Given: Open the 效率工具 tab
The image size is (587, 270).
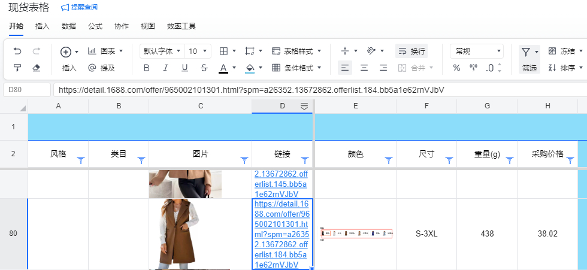Looking at the screenshot, I should pyautogui.click(x=181, y=26).
